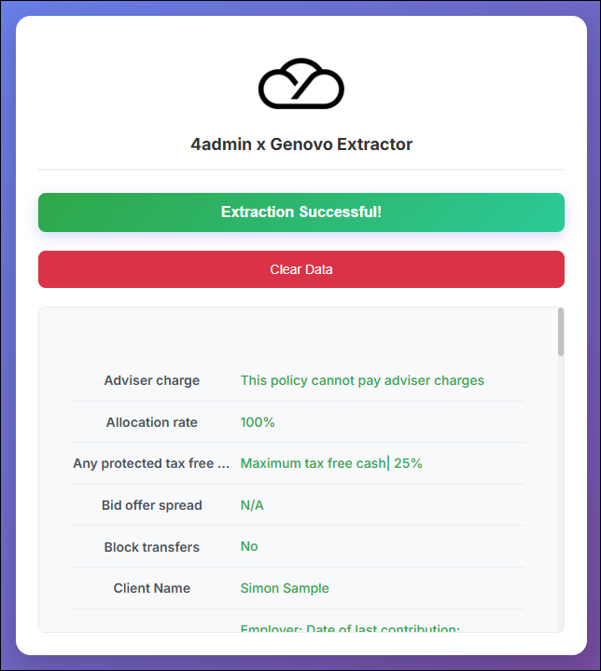Viewport: 601px width, 671px height.
Task: Click the 'Any protected tax free ...' label
Action: coord(151,463)
